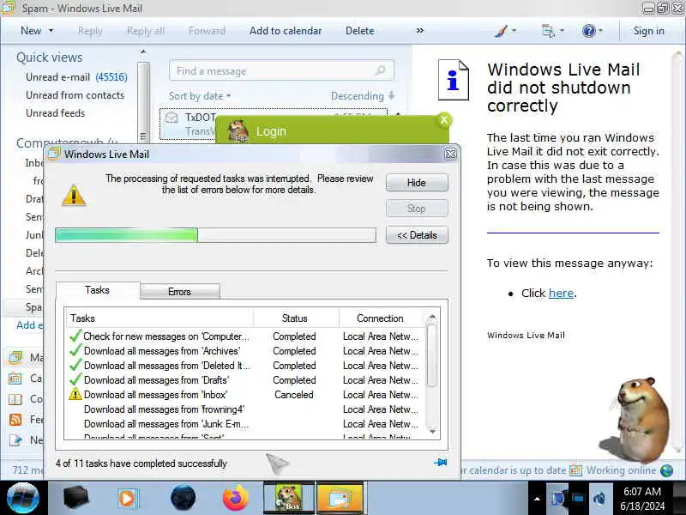Click the blue info document icon

click(x=454, y=80)
